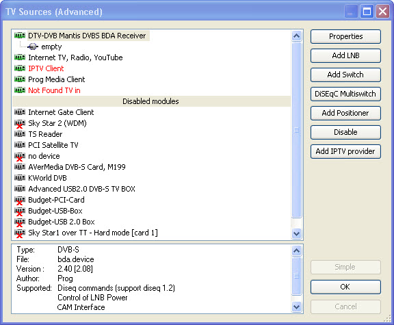Click the source list scroll up arrow
This screenshot has width=394, height=325.
pos(296,36)
